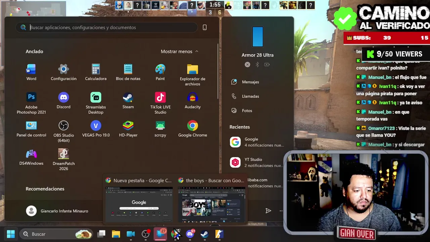Open Discord from pinned apps

point(63,101)
